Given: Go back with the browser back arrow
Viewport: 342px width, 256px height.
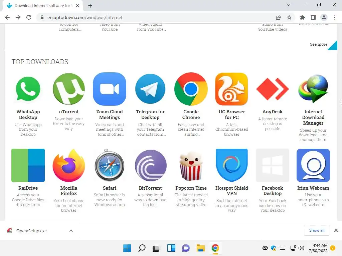Looking at the screenshot, I should click(x=7, y=17).
